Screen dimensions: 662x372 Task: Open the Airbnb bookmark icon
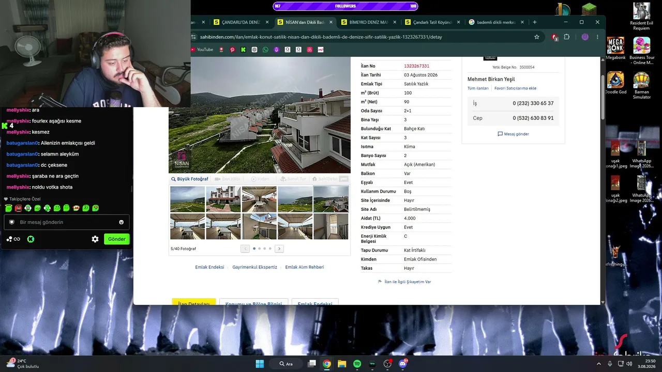click(x=309, y=50)
